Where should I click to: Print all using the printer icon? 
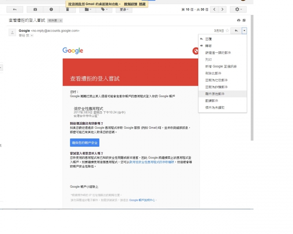pos(238,20)
